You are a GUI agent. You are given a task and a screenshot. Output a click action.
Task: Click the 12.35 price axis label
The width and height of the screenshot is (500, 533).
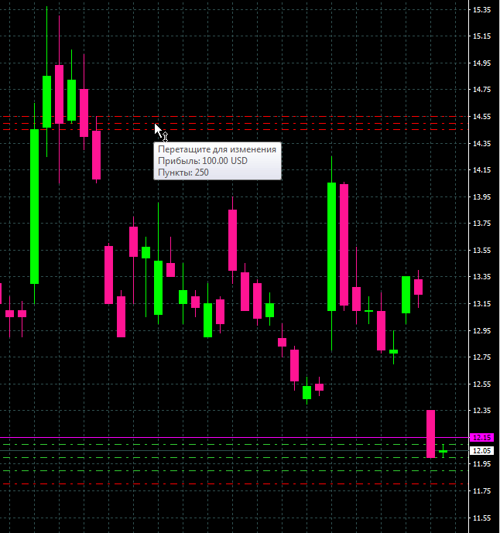click(x=481, y=411)
